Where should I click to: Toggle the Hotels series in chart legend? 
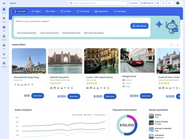(88, 115)
